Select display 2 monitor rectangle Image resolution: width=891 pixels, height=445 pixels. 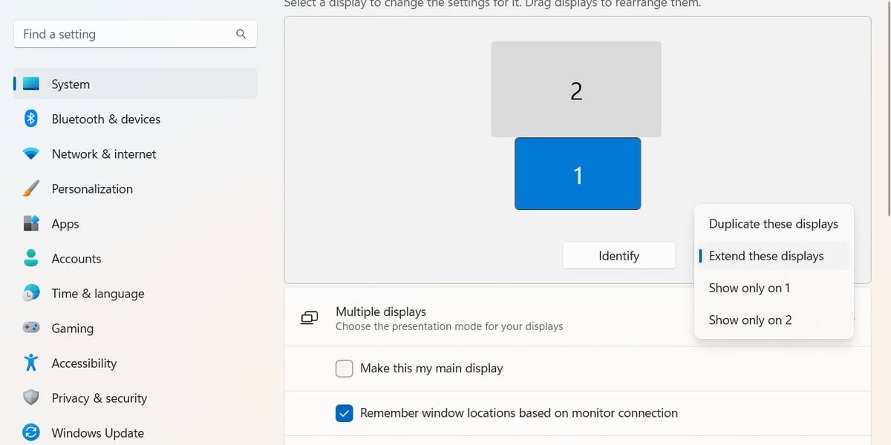click(x=575, y=90)
